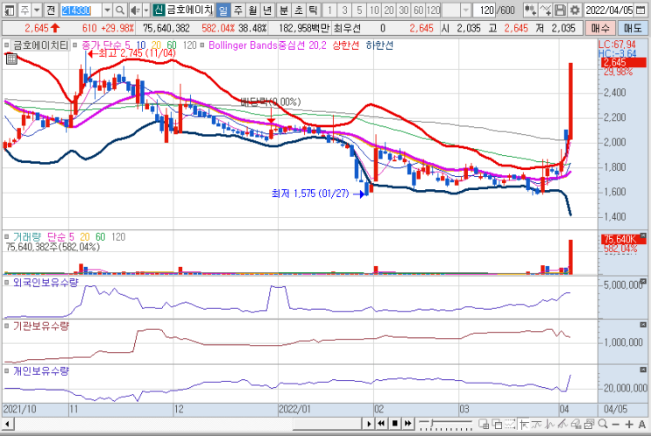
Task: Click the plus zoom-in icon
Action: pos(629,424)
